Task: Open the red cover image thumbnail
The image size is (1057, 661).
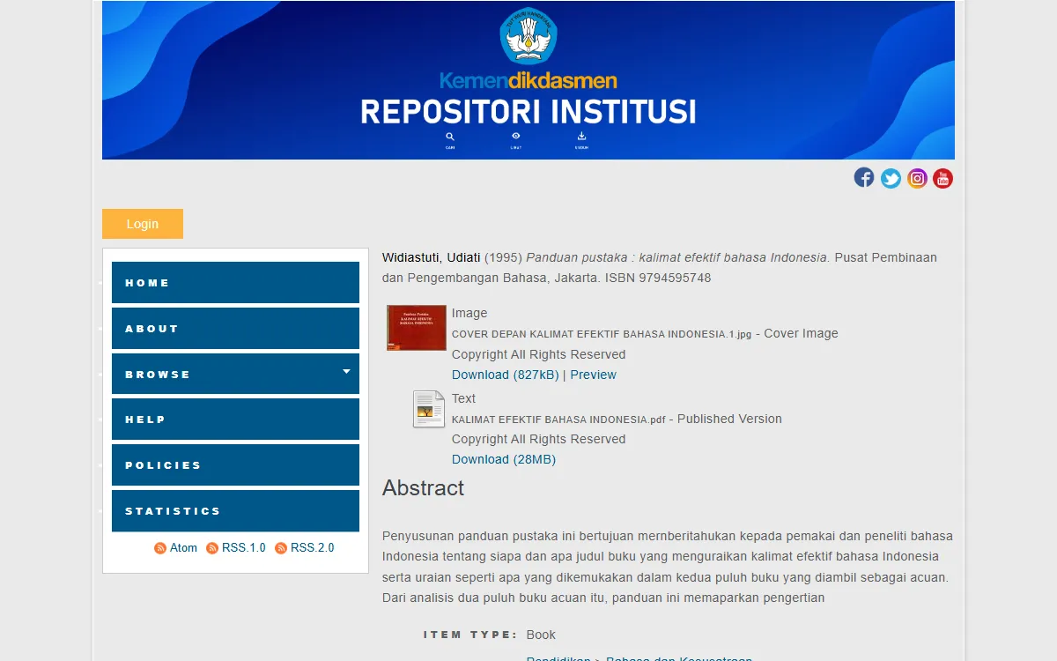Action: click(417, 328)
